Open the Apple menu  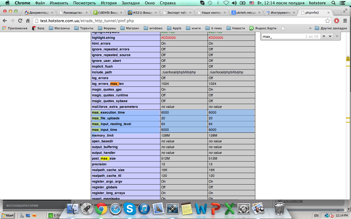pos(7,3)
